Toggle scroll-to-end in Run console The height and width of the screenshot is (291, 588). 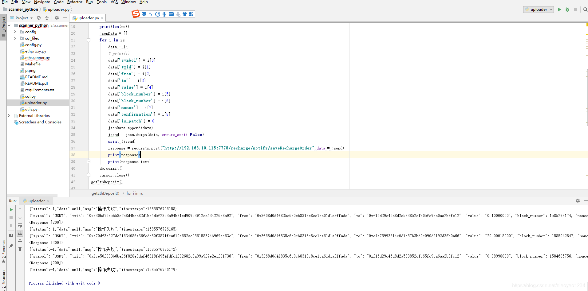coord(20,233)
